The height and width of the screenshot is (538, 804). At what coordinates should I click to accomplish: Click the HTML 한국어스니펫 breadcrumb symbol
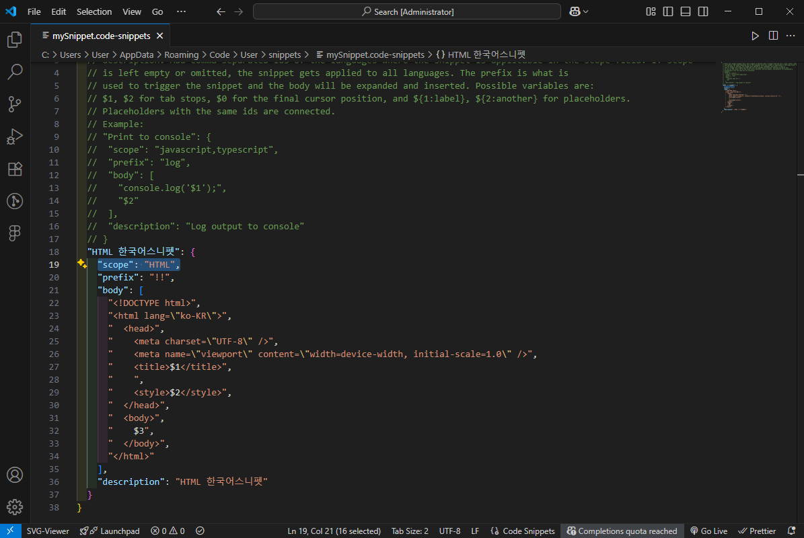[480, 54]
